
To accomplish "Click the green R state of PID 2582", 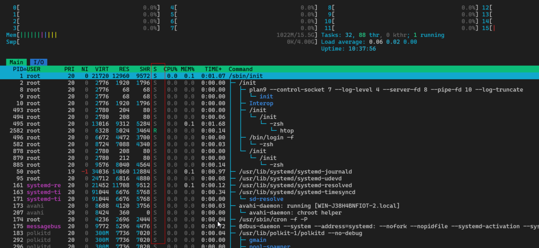I will tap(155, 131).
